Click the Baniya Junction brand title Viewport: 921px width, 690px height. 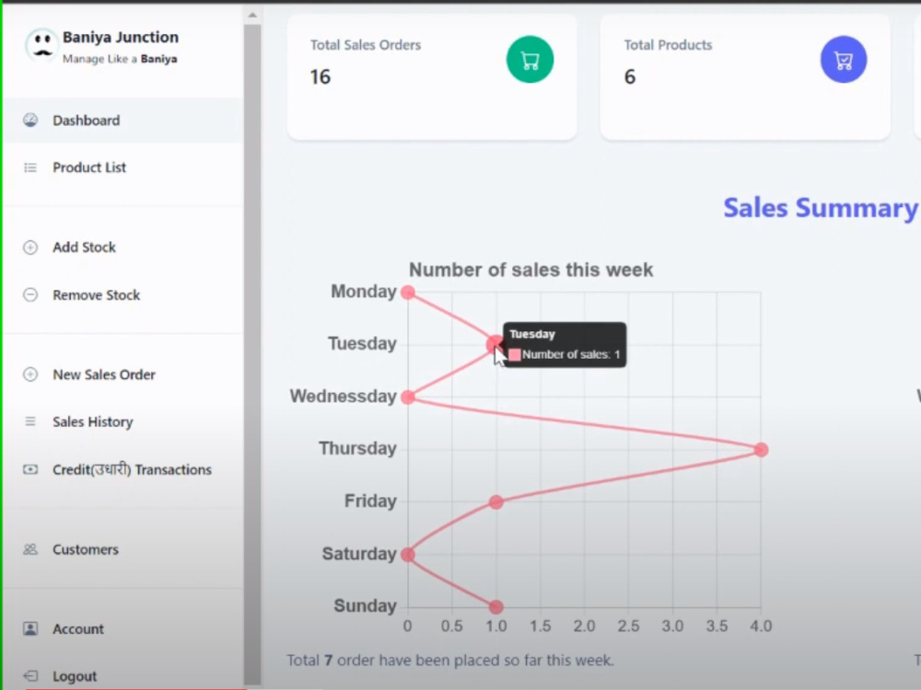[121, 37]
